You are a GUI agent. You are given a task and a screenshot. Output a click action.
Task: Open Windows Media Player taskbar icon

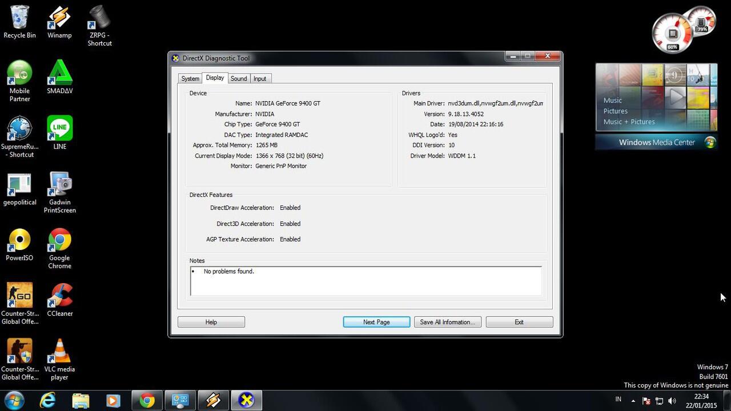click(x=113, y=400)
